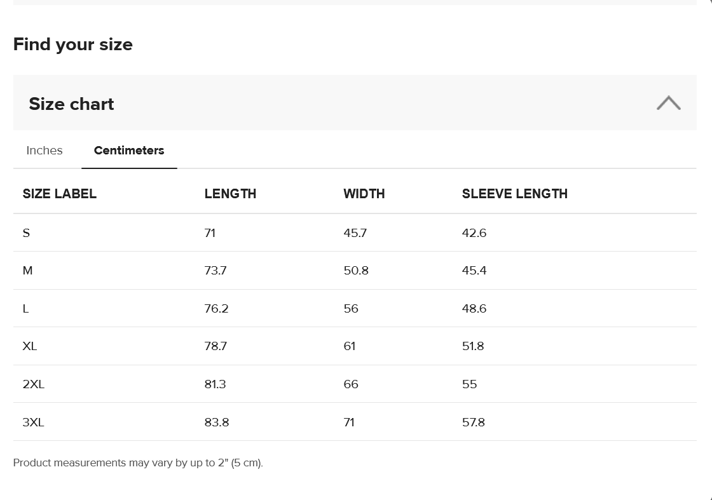The height and width of the screenshot is (500, 712).
Task: Click the product measurements variance note
Action: click(138, 463)
